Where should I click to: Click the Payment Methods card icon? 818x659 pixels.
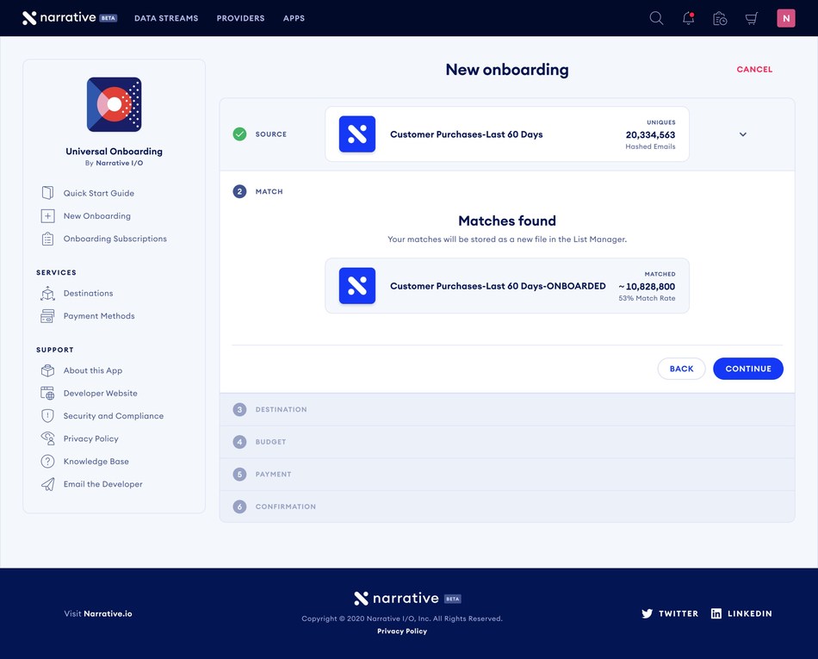(47, 315)
